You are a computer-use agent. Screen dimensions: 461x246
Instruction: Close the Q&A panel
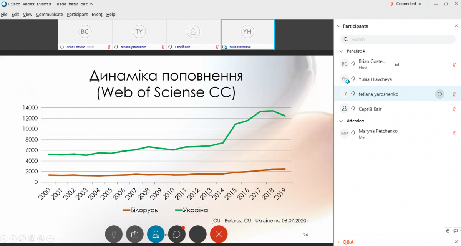(456, 242)
